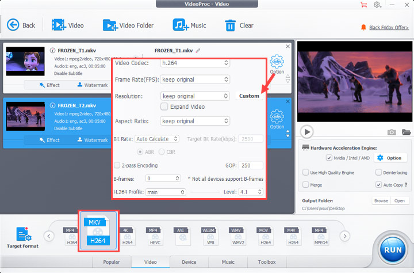Click the Custom resolution button
The width and height of the screenshot is (414, 273).
(249, 96)
